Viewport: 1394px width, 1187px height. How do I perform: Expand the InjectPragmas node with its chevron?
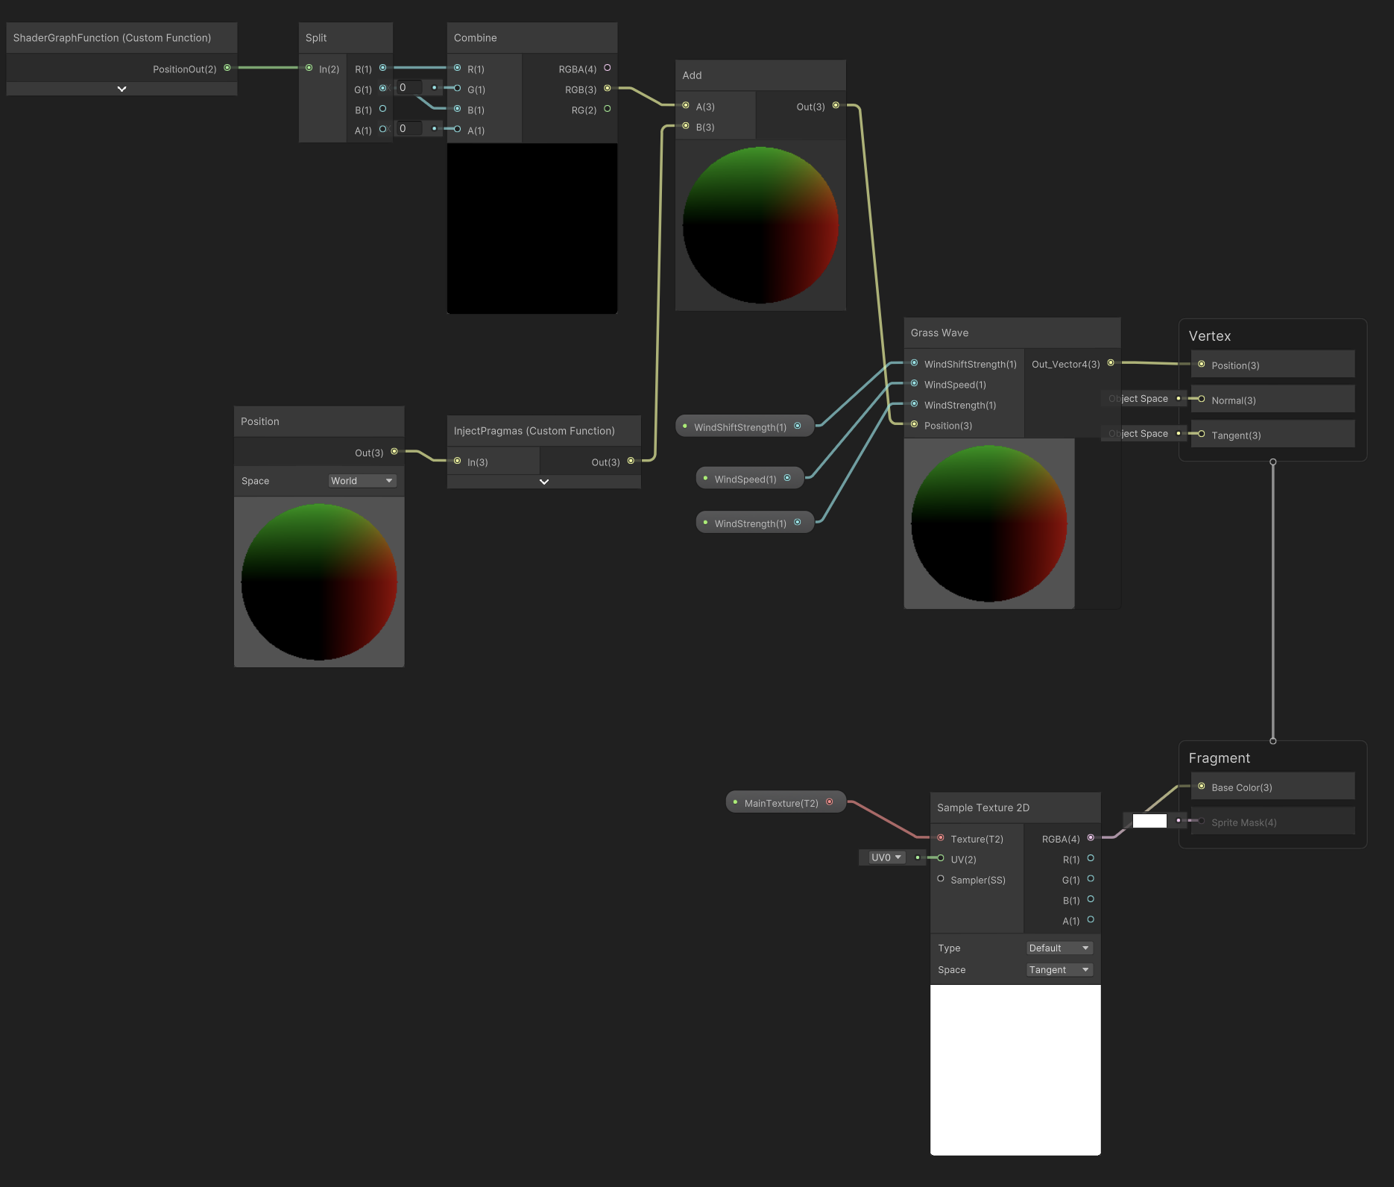tap(543, 482)
